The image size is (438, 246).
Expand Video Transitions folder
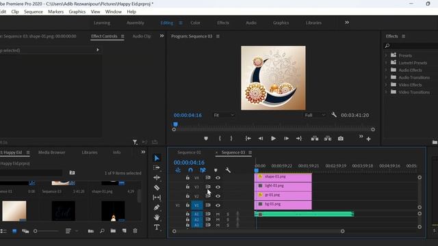(386, 92)
